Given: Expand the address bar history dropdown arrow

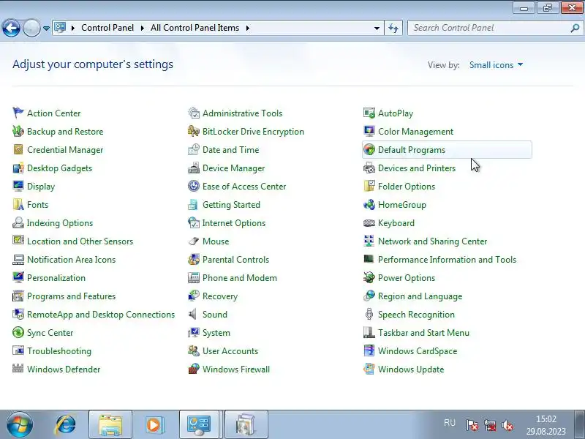Looking at the screenshot, I should click(377, 28).
